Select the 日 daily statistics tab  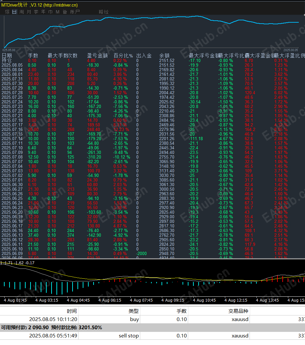[14, 12]
